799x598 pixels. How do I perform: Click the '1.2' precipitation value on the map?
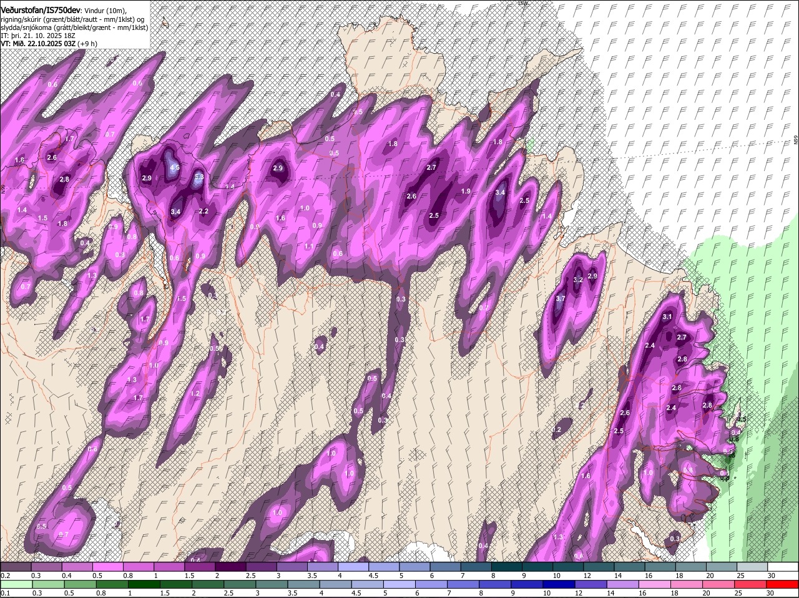[195, 394]
